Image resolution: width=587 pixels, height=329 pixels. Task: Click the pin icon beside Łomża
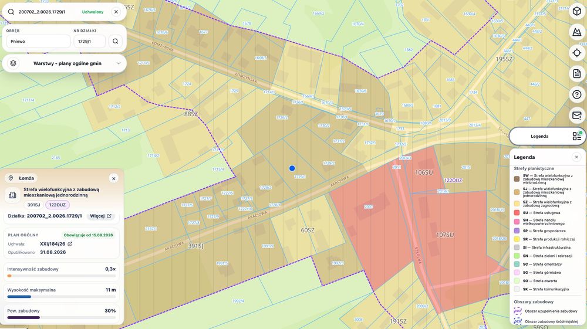[x=11, y=178]
